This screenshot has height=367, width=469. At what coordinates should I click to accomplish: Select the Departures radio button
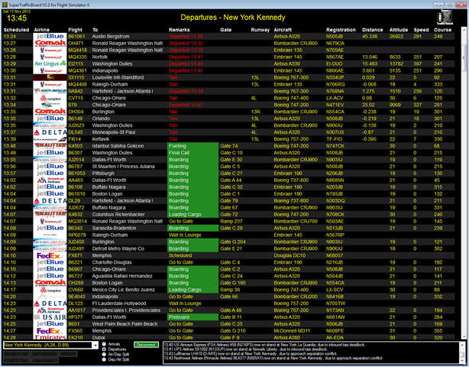coord(104,349)
